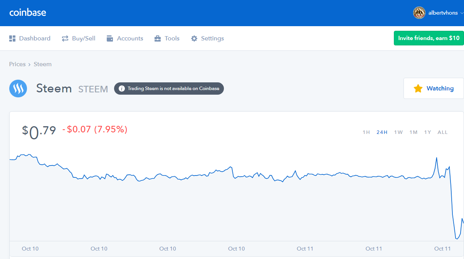
Task: Click the Steem breadcrumb text
Action: coord(43,64)
